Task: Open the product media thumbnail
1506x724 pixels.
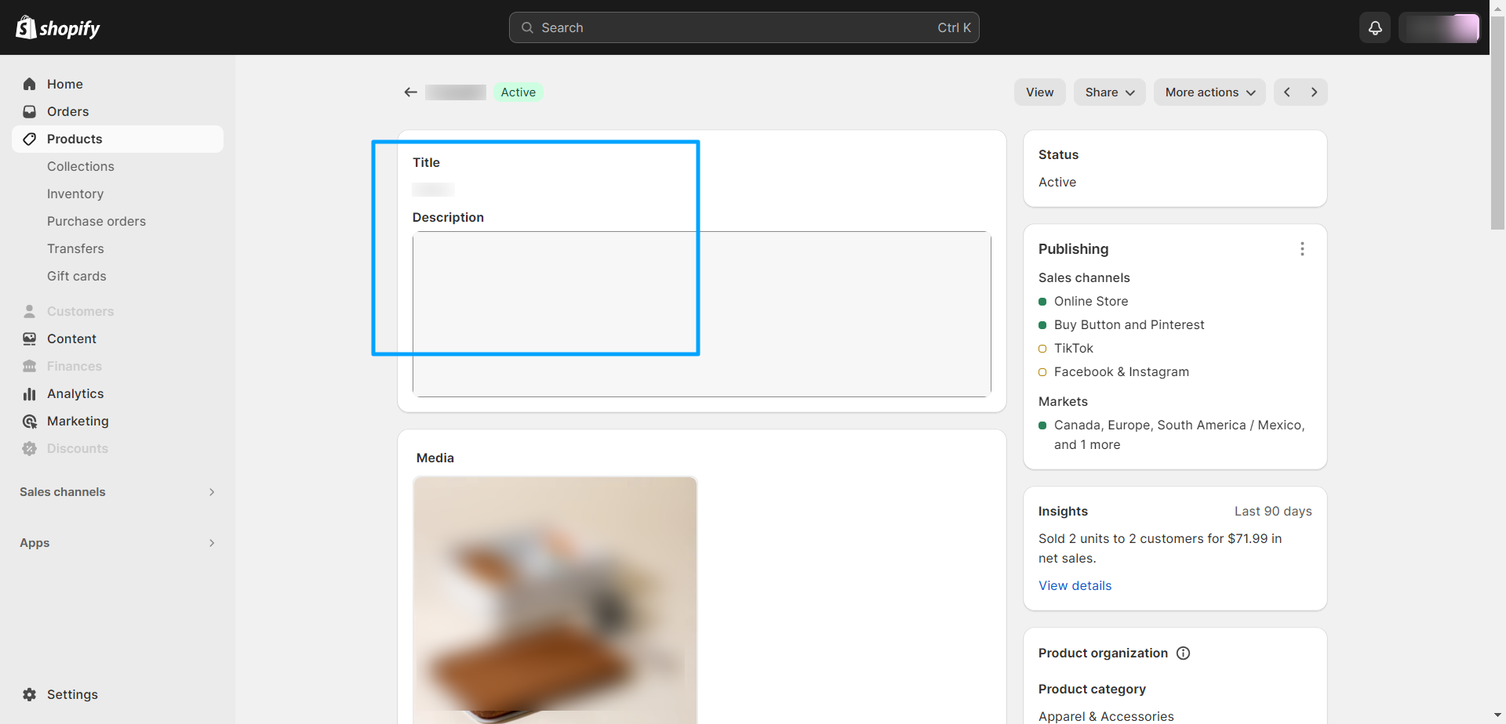Action: tap(555, 600)
